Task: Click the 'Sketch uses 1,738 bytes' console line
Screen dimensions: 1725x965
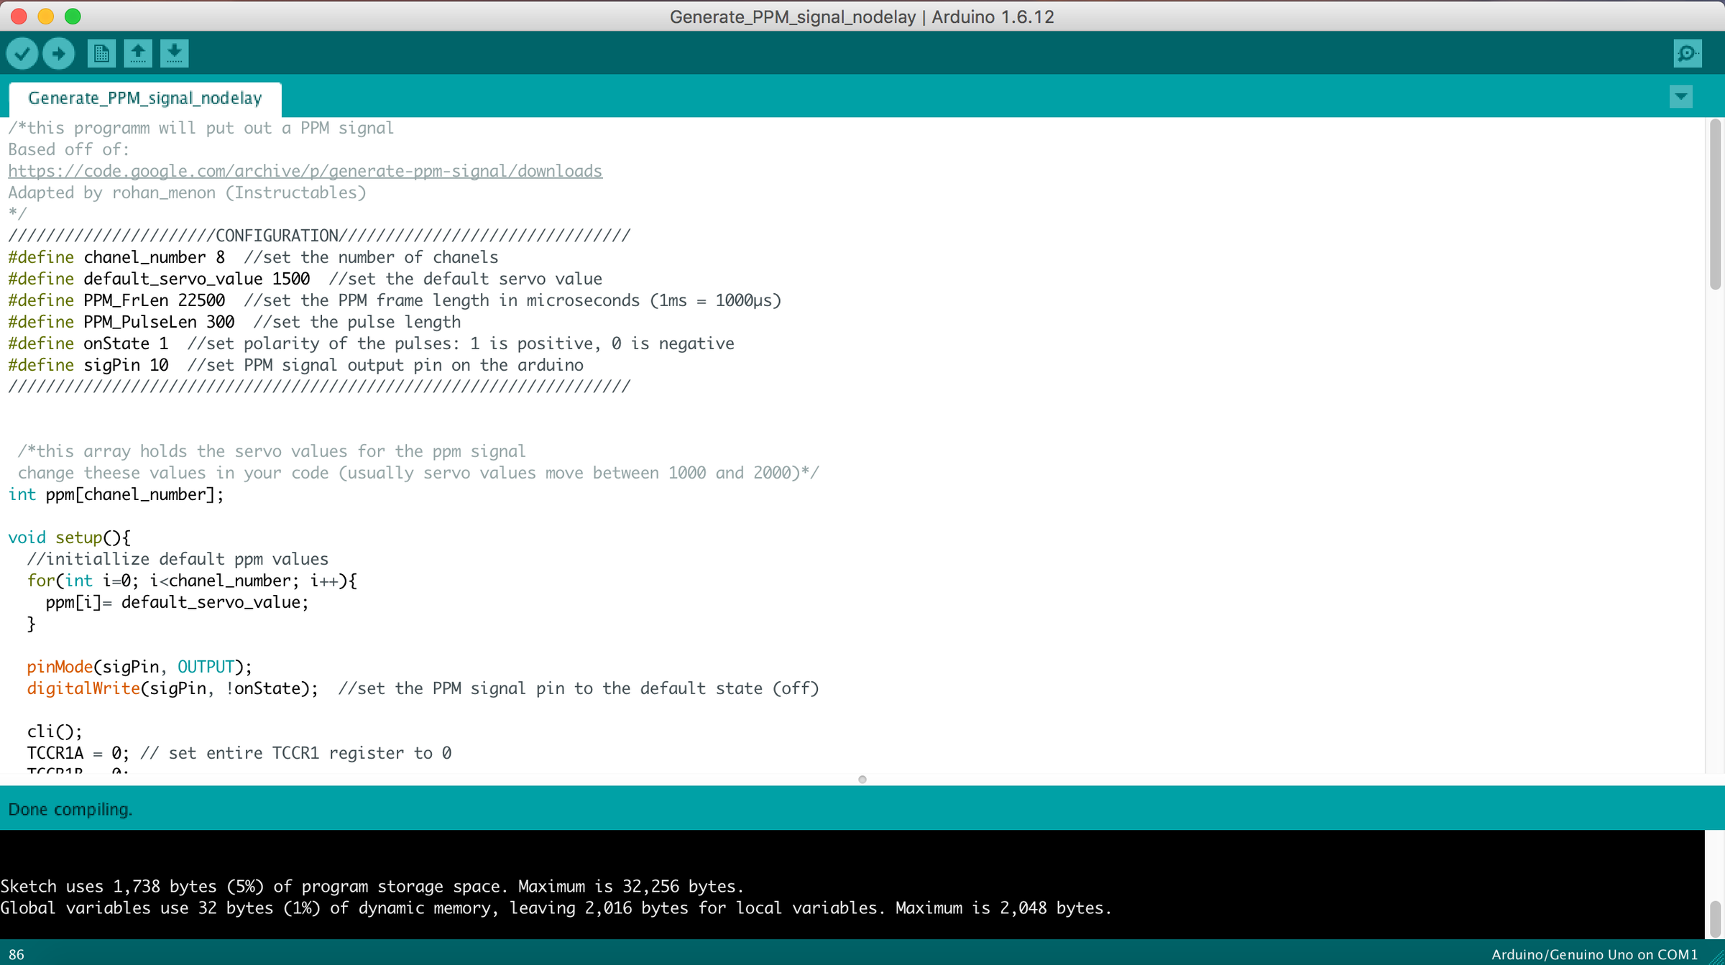Action: click(371, 886)
